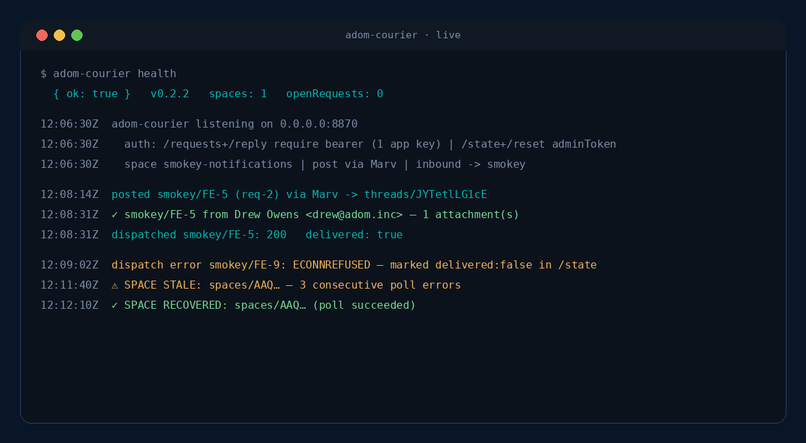Click the yellow minimize traffic light
Image resolution: width=806 pixels, height=443 pixels.
coord(60,35)
